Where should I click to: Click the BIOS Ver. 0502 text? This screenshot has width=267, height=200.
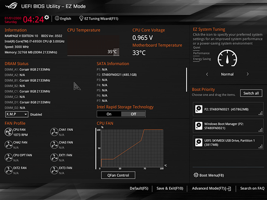coord(52,36)
